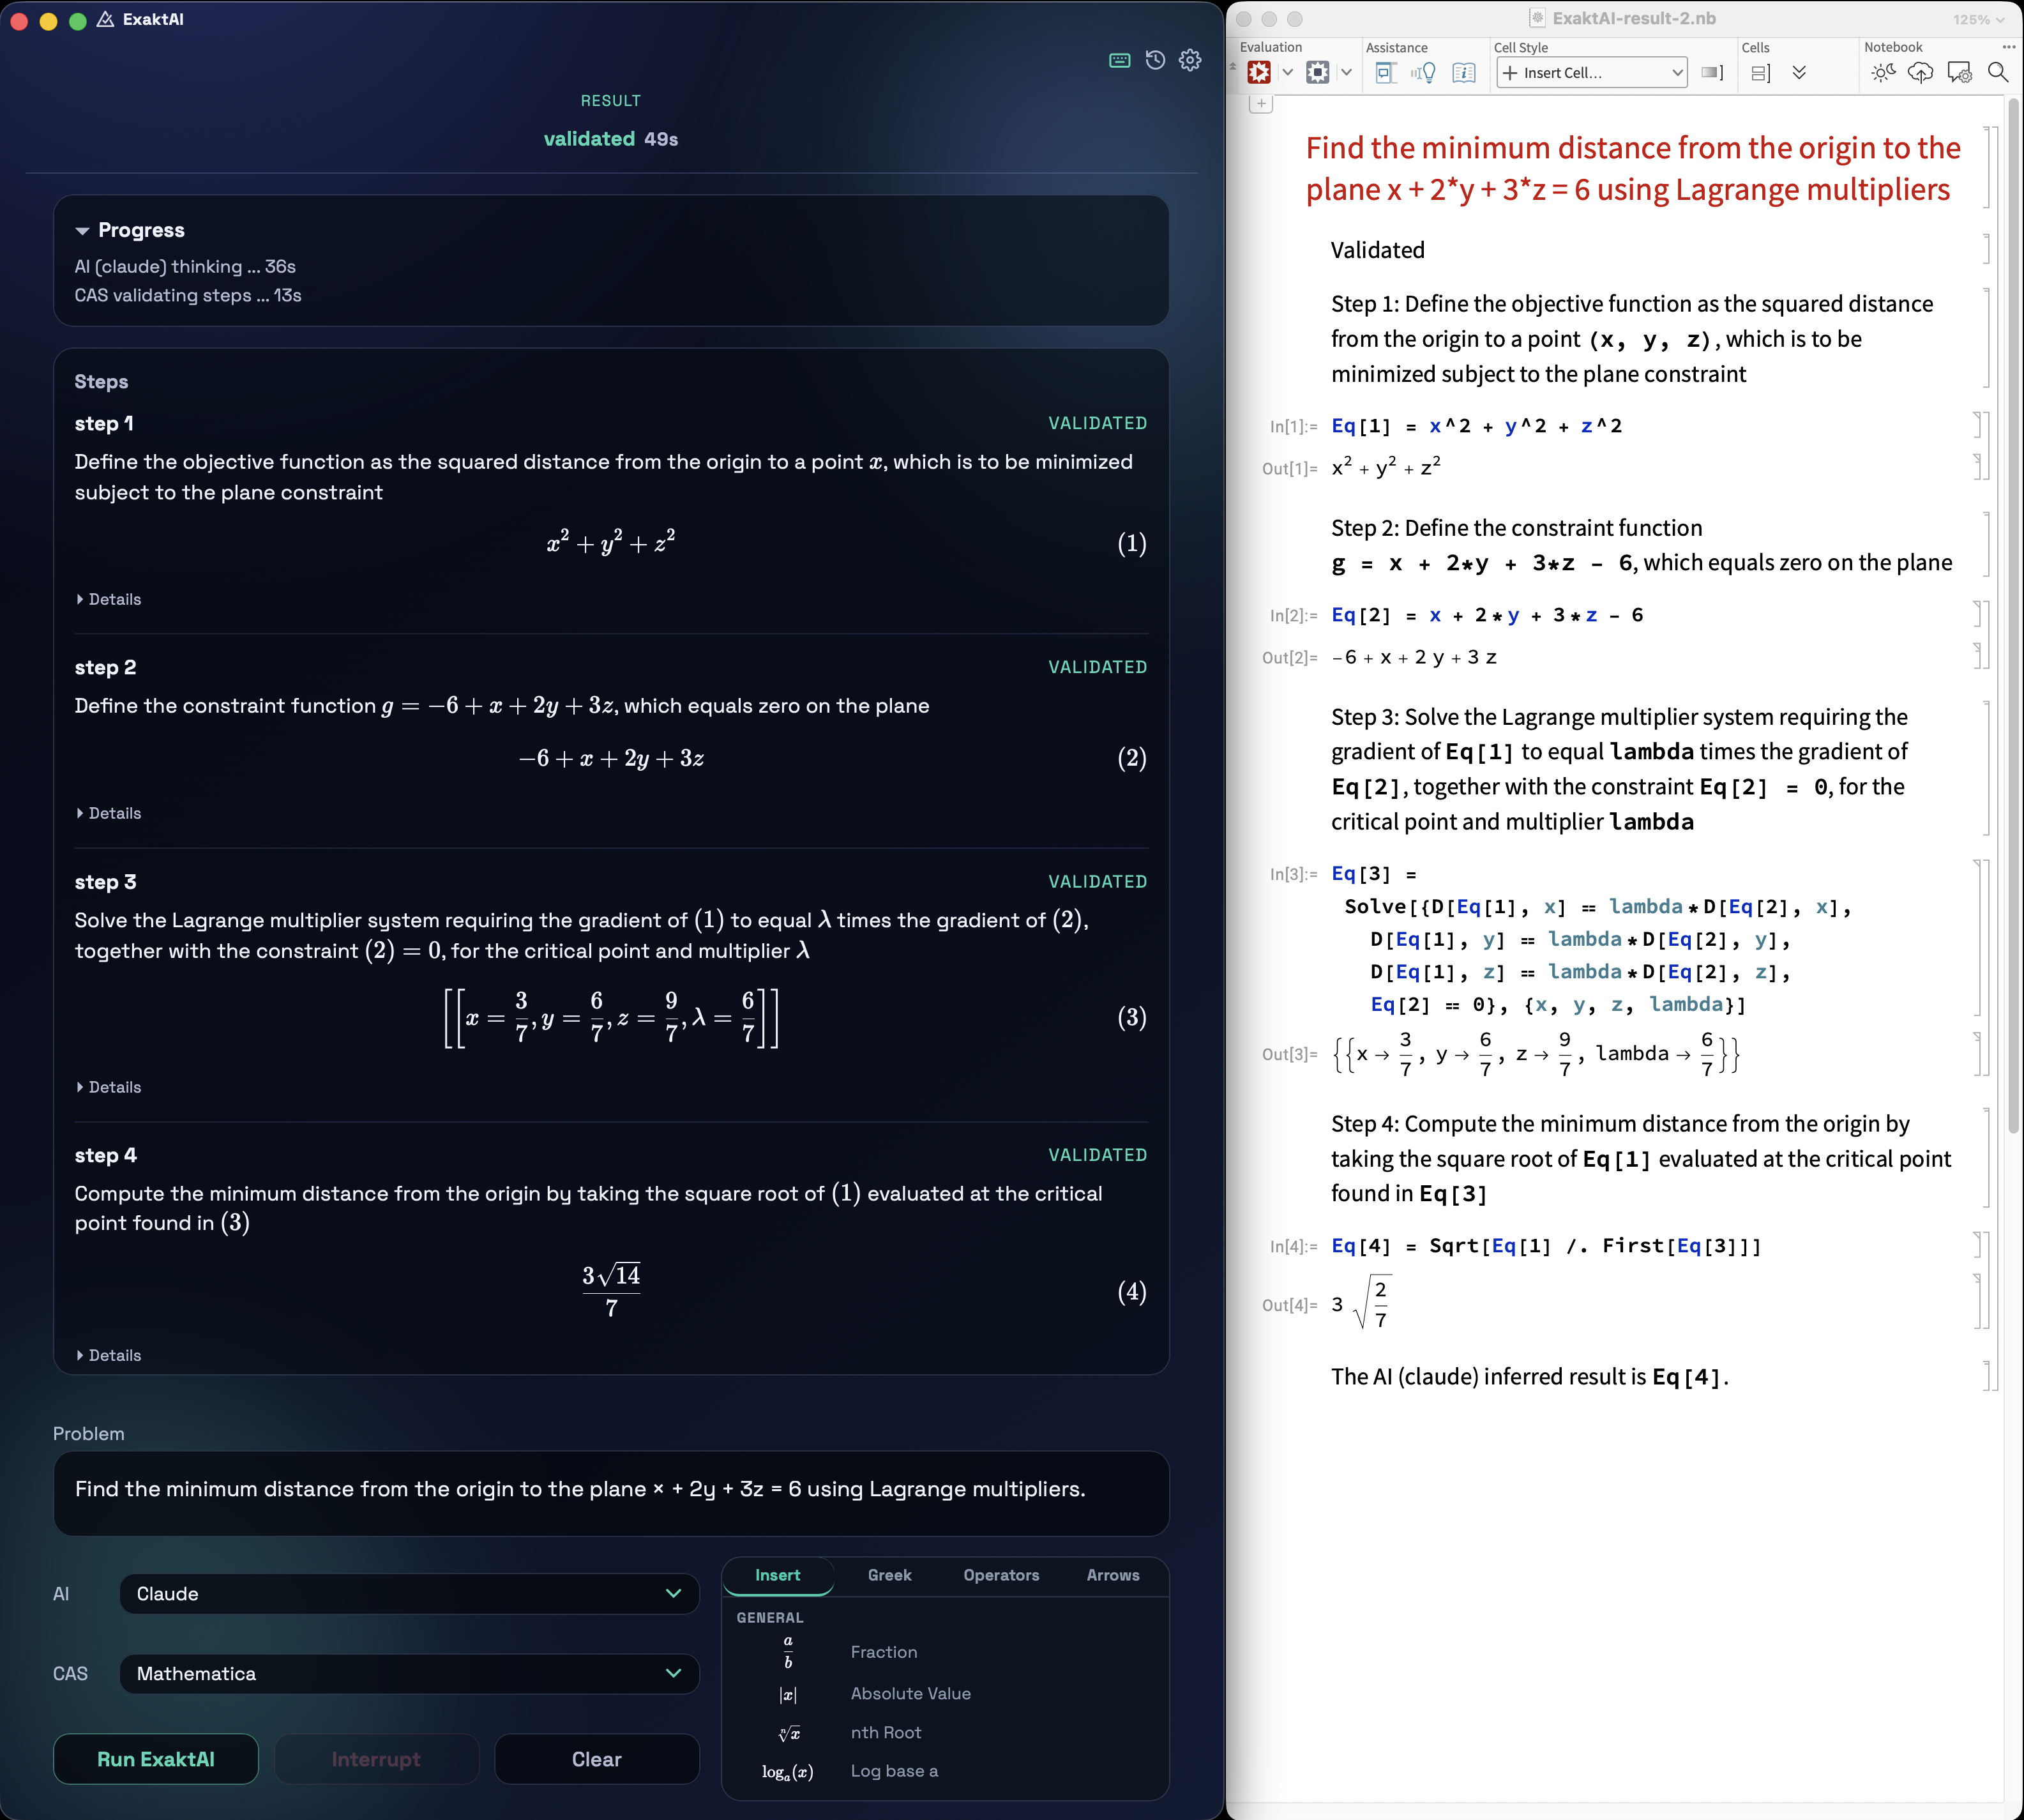
Task: Expand Details under step 3
Action: click(109, 1087)
